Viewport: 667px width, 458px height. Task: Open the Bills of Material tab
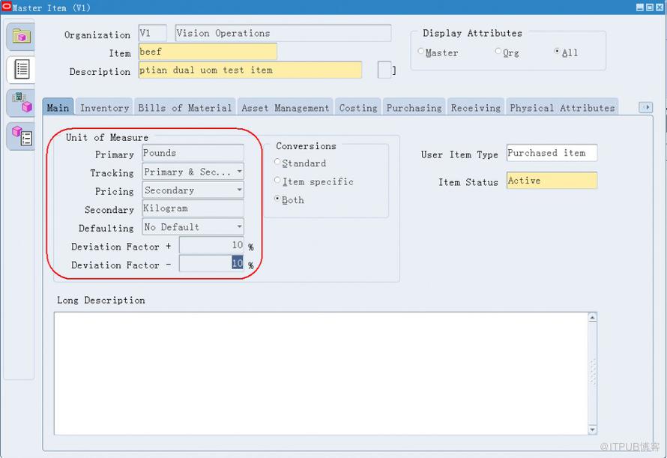click(185, 108)
